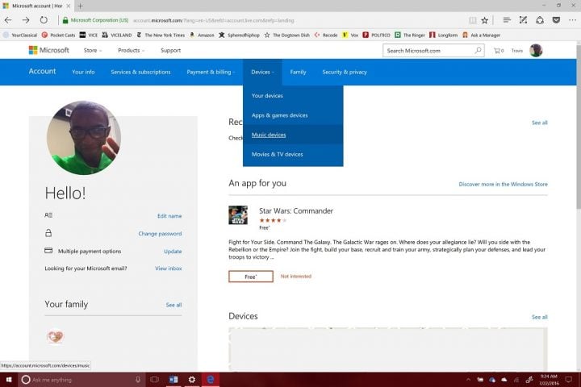The width and height of the screenshot is (581, 387).
Task: Go forward with the browser forward arrow
Action: point(26,20)
